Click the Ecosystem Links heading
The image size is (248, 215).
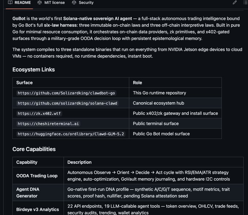pyautogui.click(x=34, y=70)
